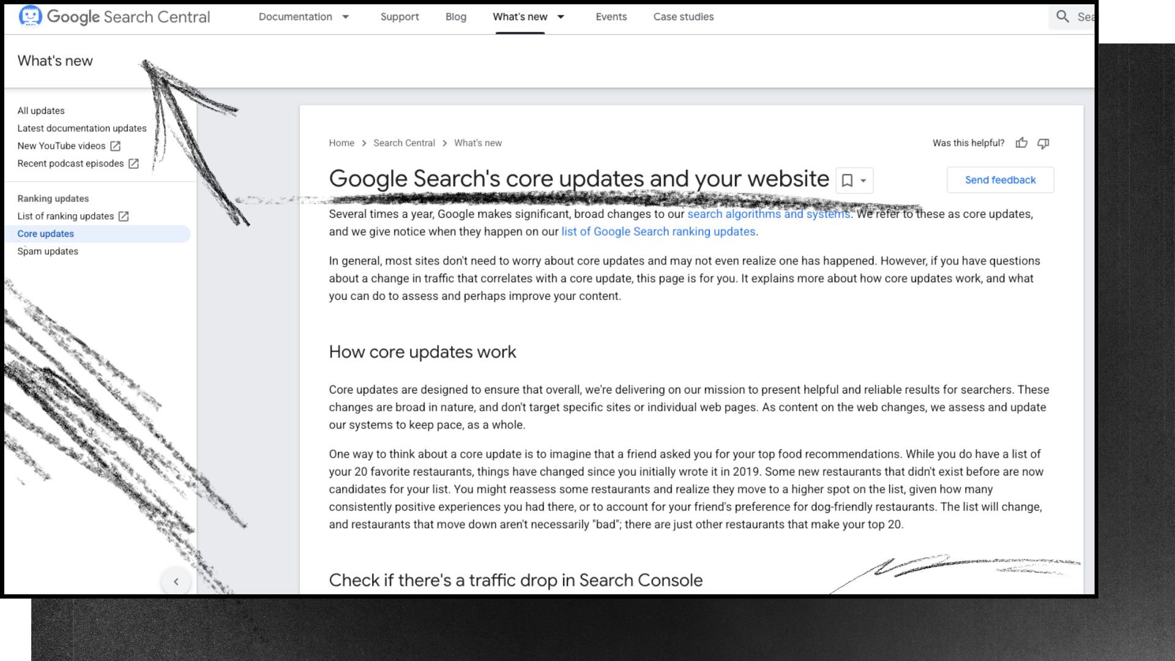Click the thumbs up helpful icon
The height and width of the screenshot is (661, 1175).
1021,143
